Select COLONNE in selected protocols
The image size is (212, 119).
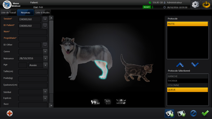[188, 85]
